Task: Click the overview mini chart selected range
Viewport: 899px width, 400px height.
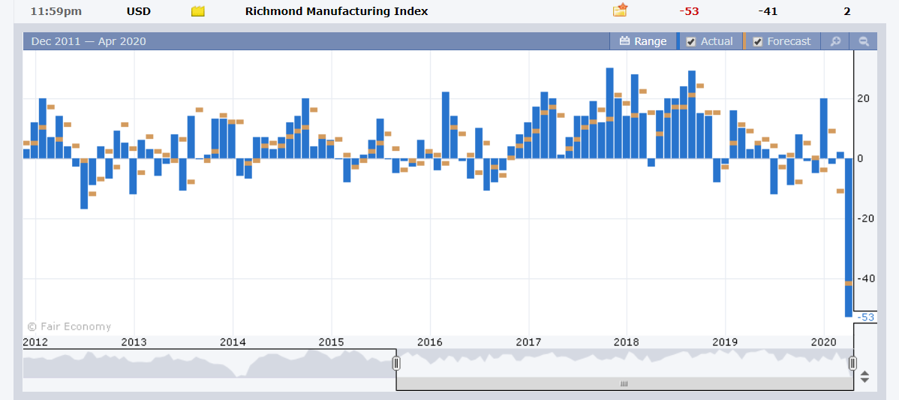Action: pyautogui.click(x=624, y=363)
